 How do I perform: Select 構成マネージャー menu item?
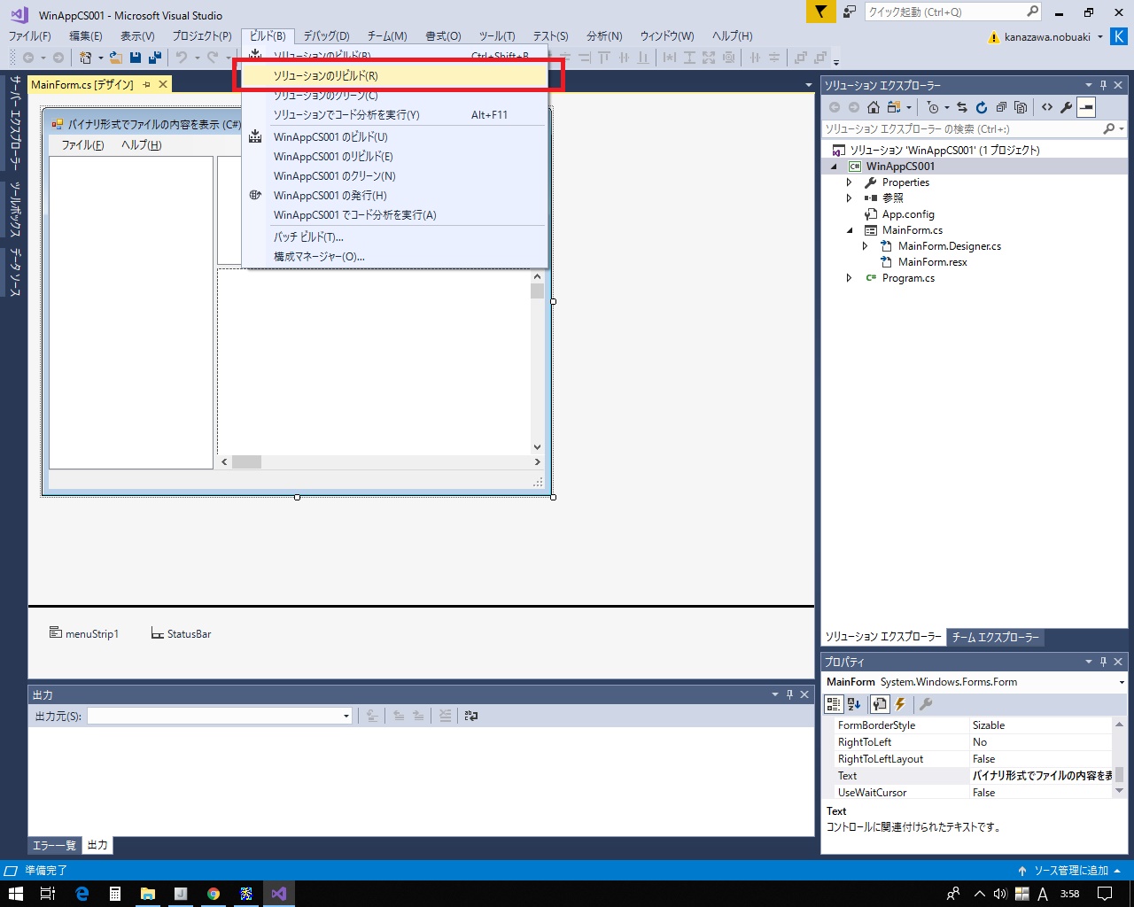point(394,257)
